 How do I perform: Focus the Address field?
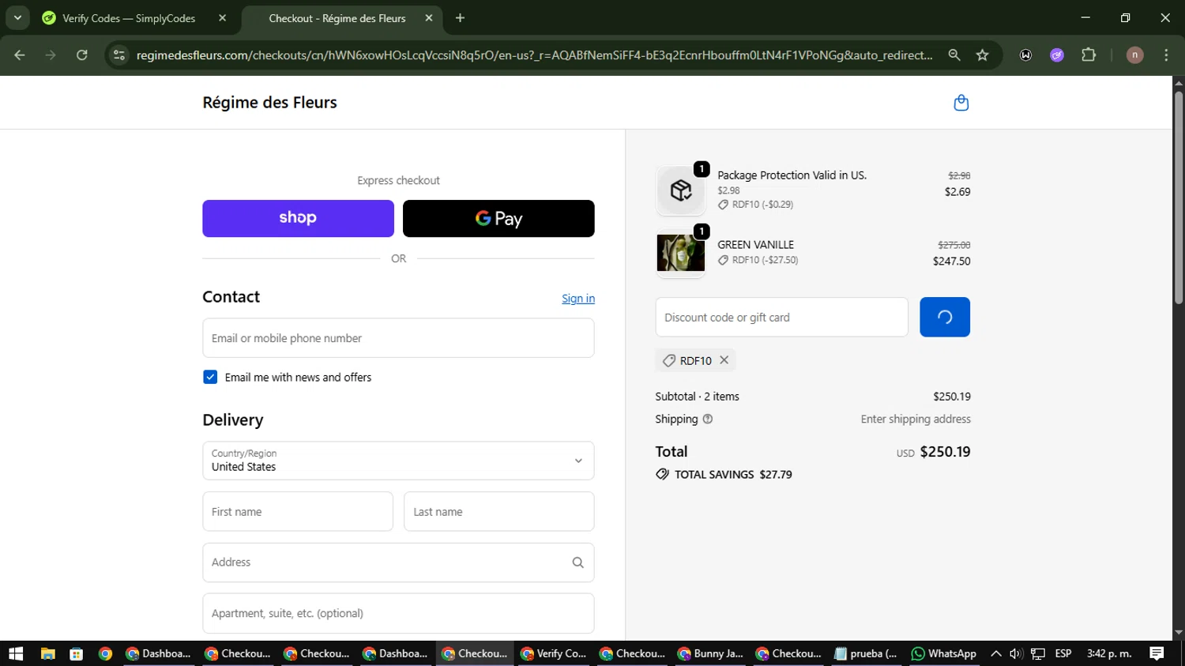[398, 563]
